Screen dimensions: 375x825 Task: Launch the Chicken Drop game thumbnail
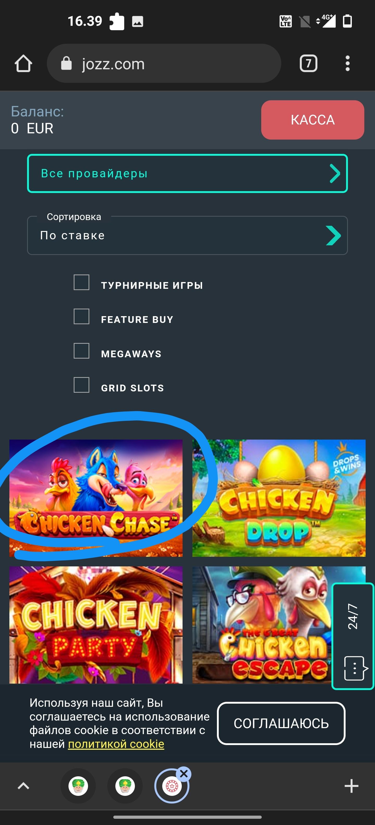279,498
